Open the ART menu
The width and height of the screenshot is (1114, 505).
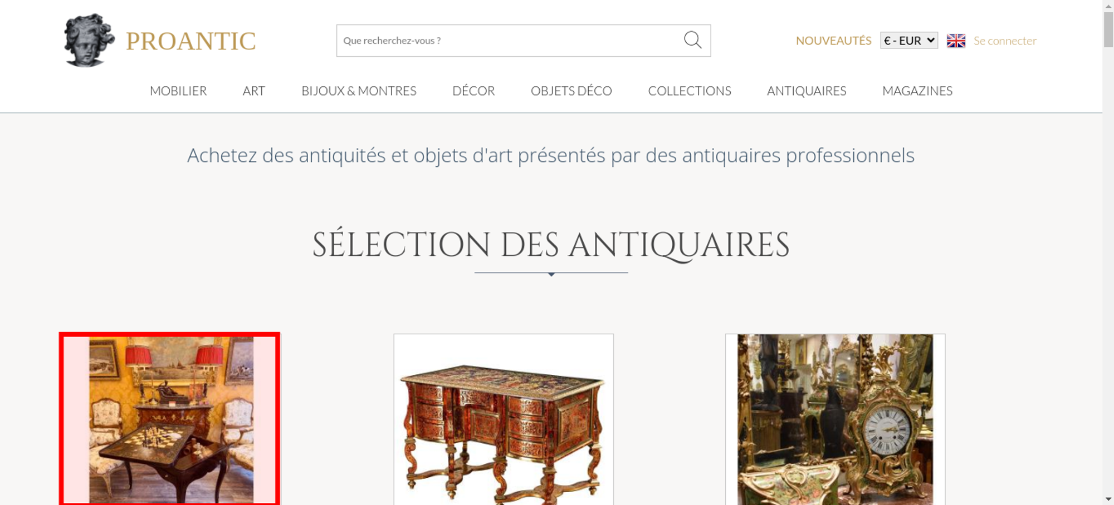tap(254, 91)
